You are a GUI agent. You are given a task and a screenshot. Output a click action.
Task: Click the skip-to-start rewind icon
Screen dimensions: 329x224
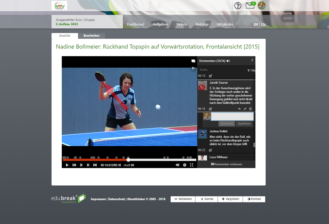coord(74,165)
